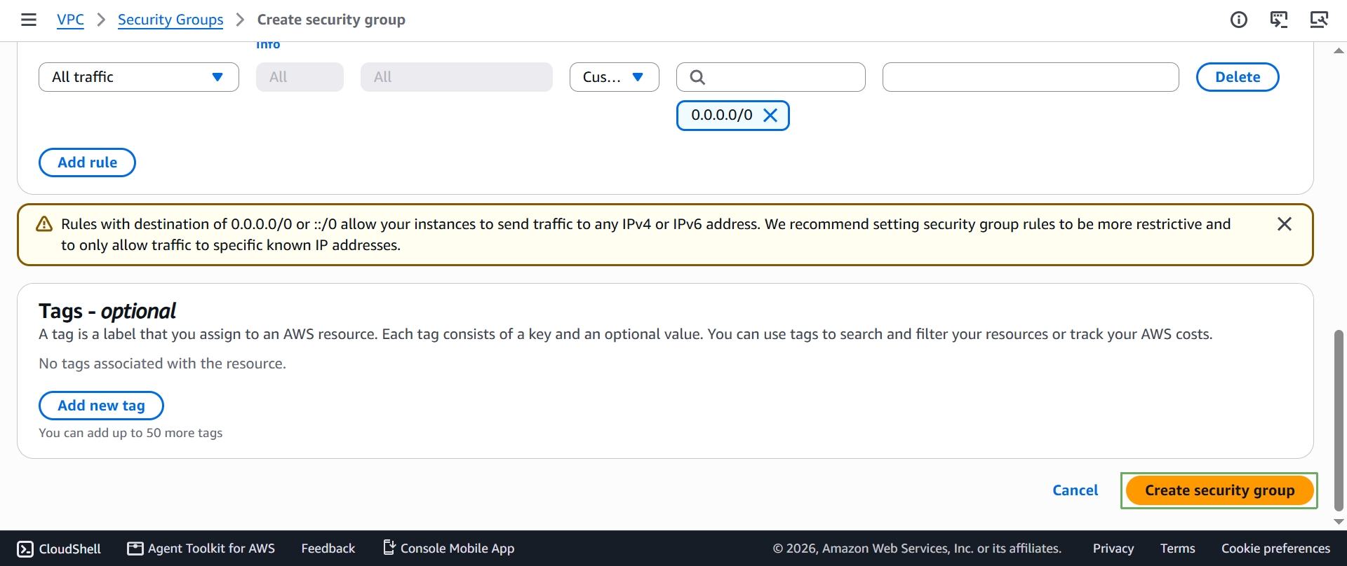This screenshot has width=1347, height=566.
Task: Launch CloudShell from the footer
Action: 59,548
